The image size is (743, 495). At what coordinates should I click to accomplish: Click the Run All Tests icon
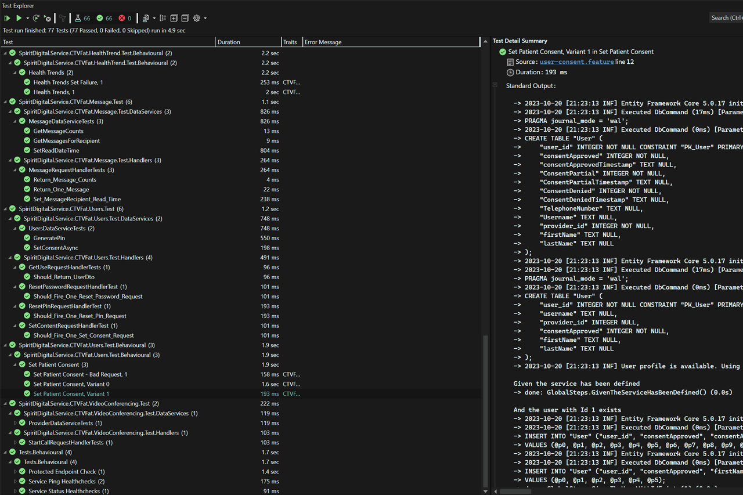[x=8, y=18]
